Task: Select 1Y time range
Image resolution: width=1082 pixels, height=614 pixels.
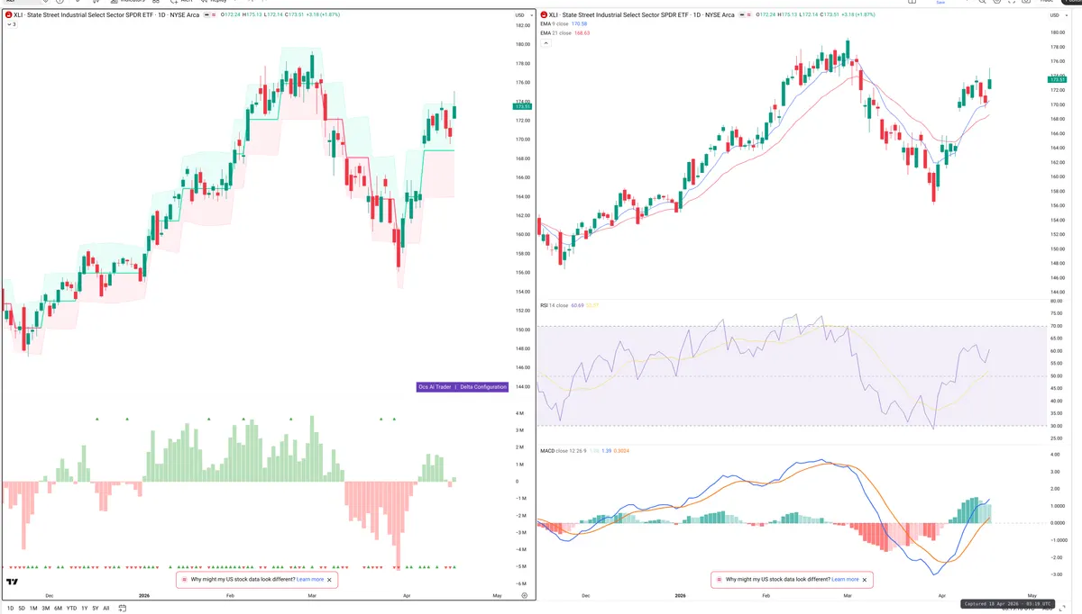Action: 85,609
